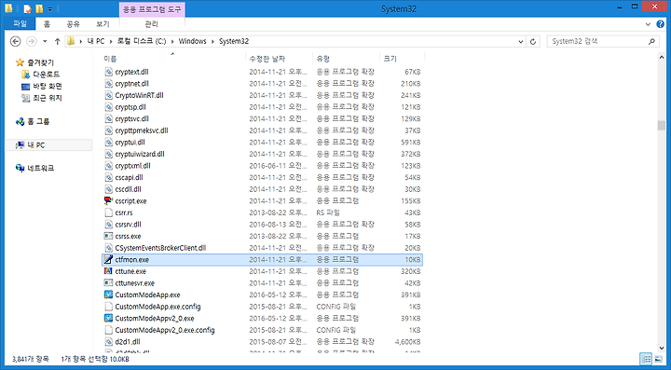Open Explorer help question mark
Image resolution: width=671 pixels, height=370 pixels.
pos(661,24)
